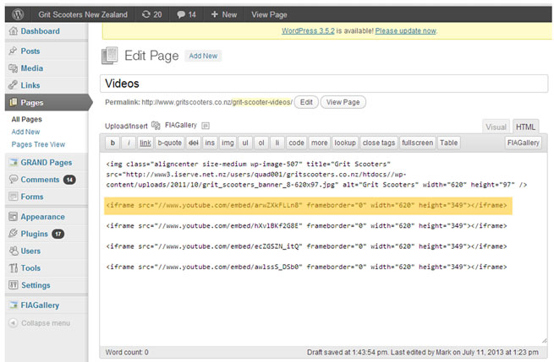The height and width of the screenshot is (362, 554).
Task: Open the comments bubble showing 14
Action: tap(186, 14)
